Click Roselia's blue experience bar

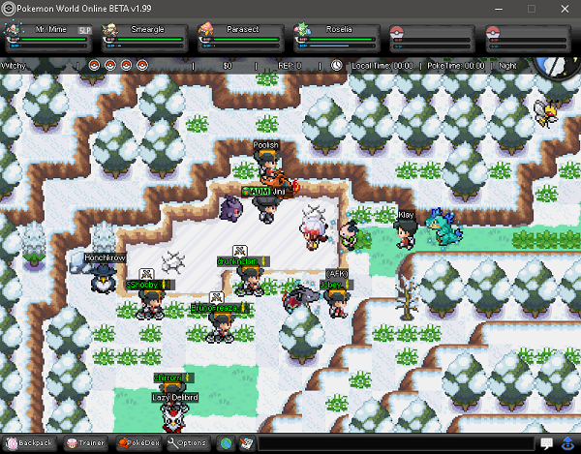coord(328,45)
